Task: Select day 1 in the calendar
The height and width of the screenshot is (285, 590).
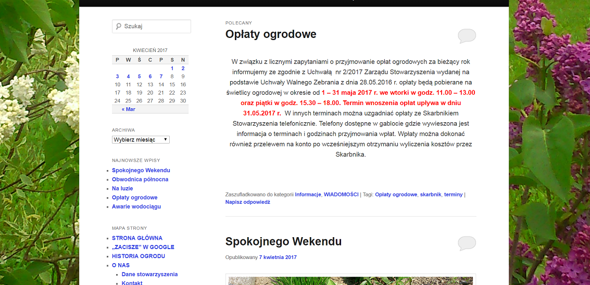Action: 172,68
